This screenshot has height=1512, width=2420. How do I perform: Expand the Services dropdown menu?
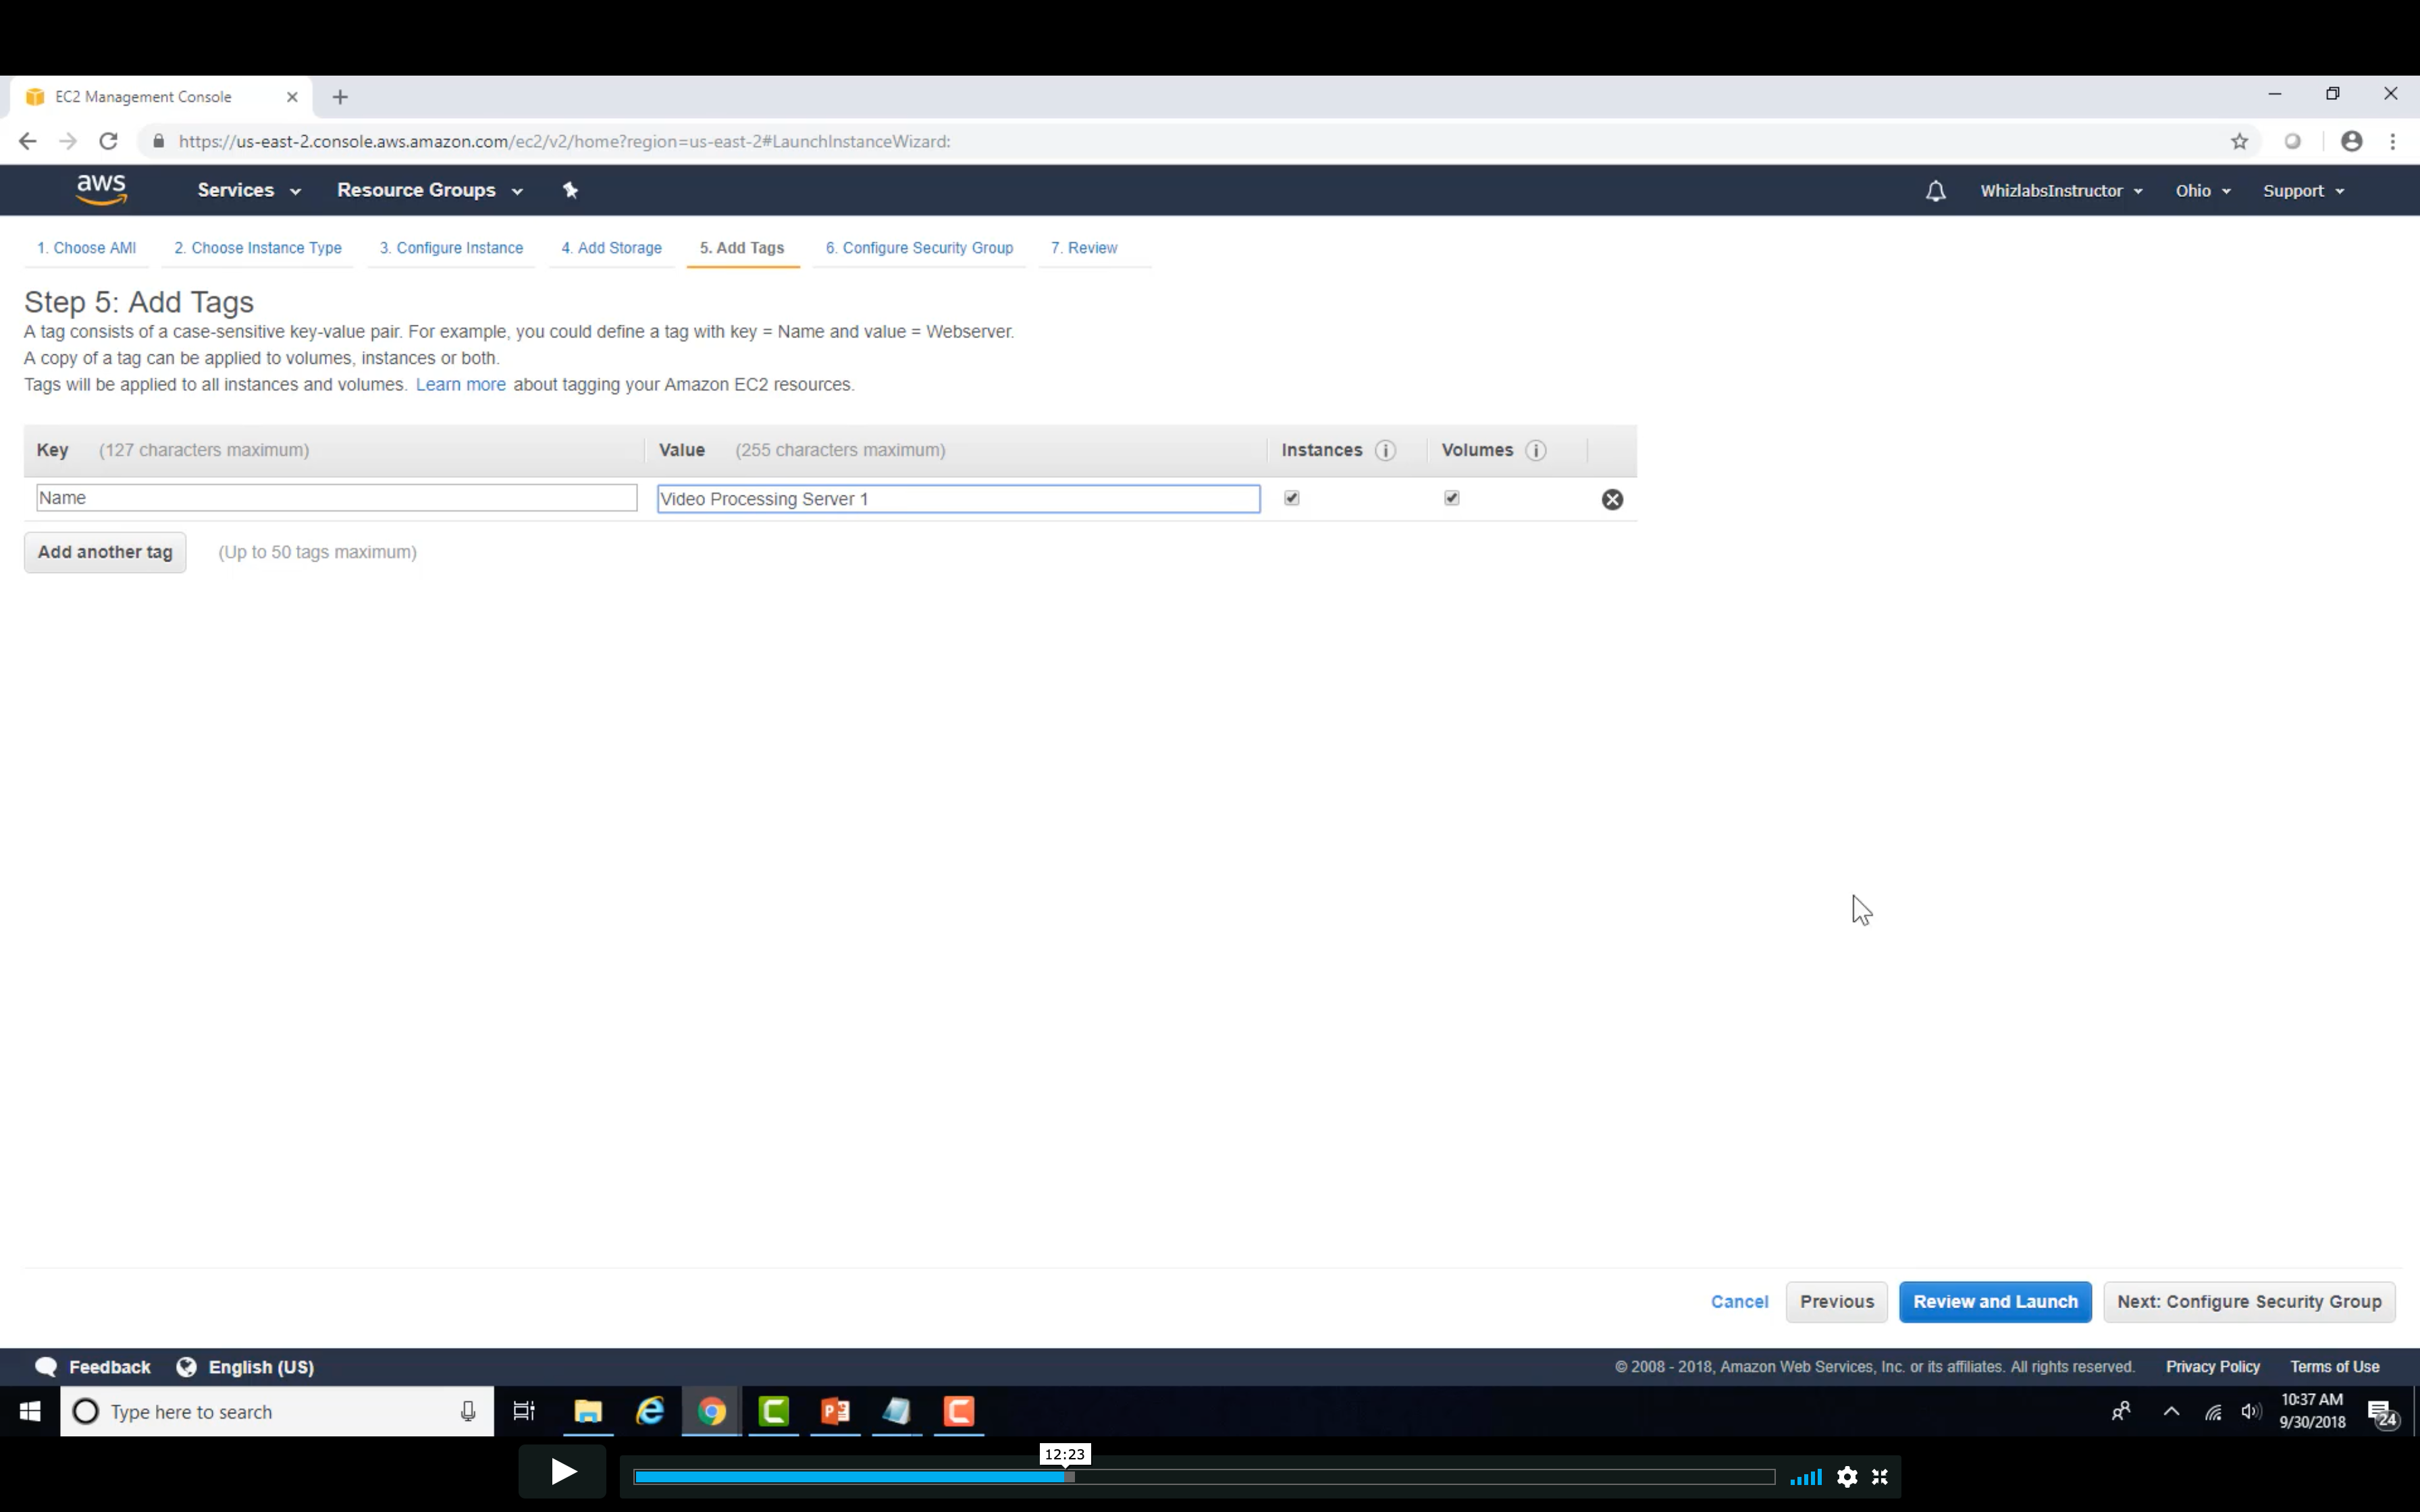(x=248, y=190)
